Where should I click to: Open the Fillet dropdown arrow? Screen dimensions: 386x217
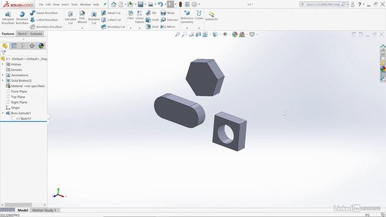point(130,28)
